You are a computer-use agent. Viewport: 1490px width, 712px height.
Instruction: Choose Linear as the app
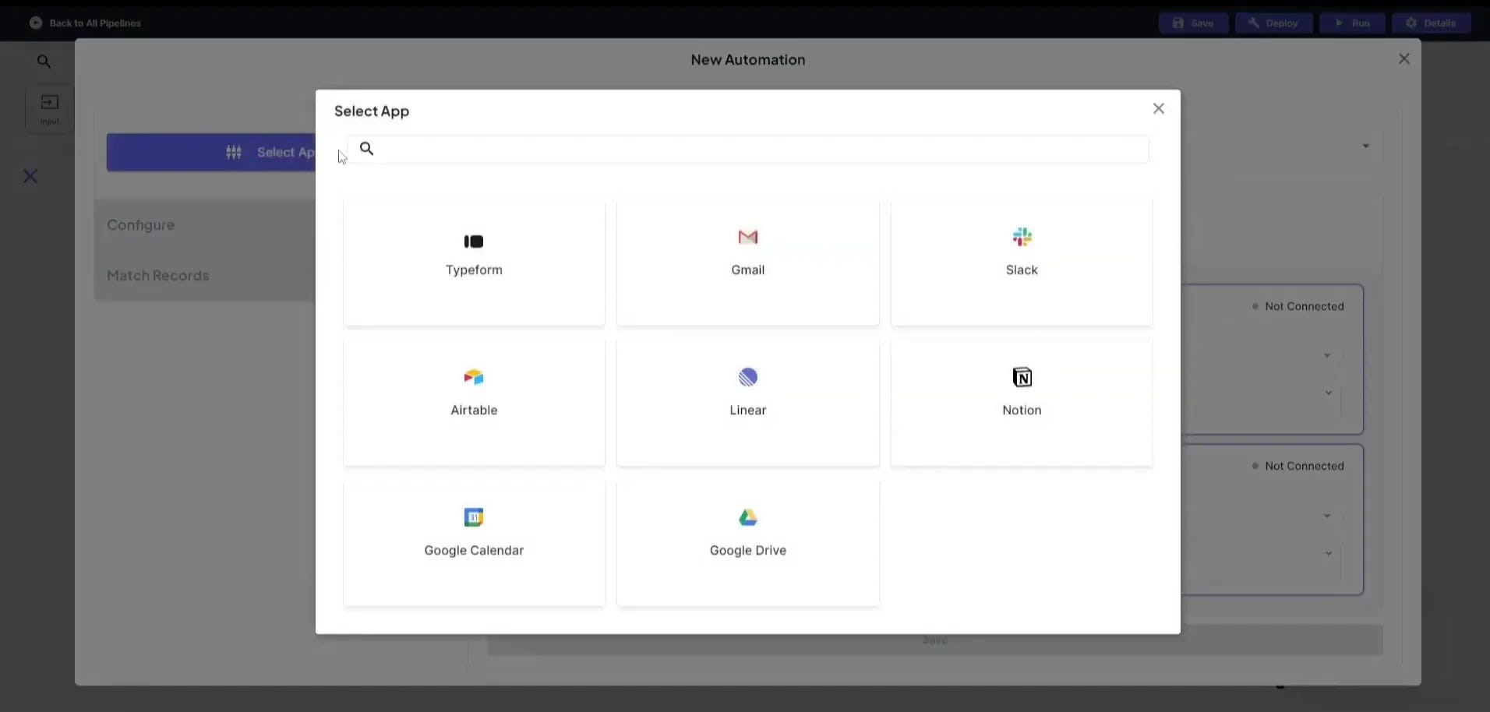pyautogui.click(x=747, y=401)
